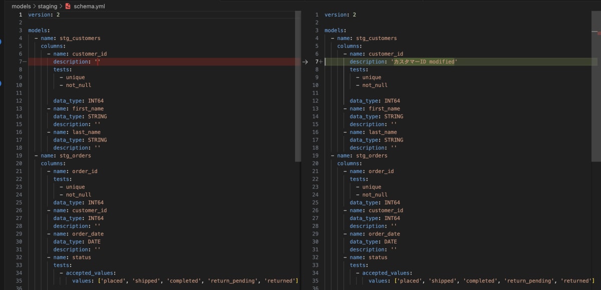
Task: Click 'name: order_id' in the right pane
Action: click(372, 171)
